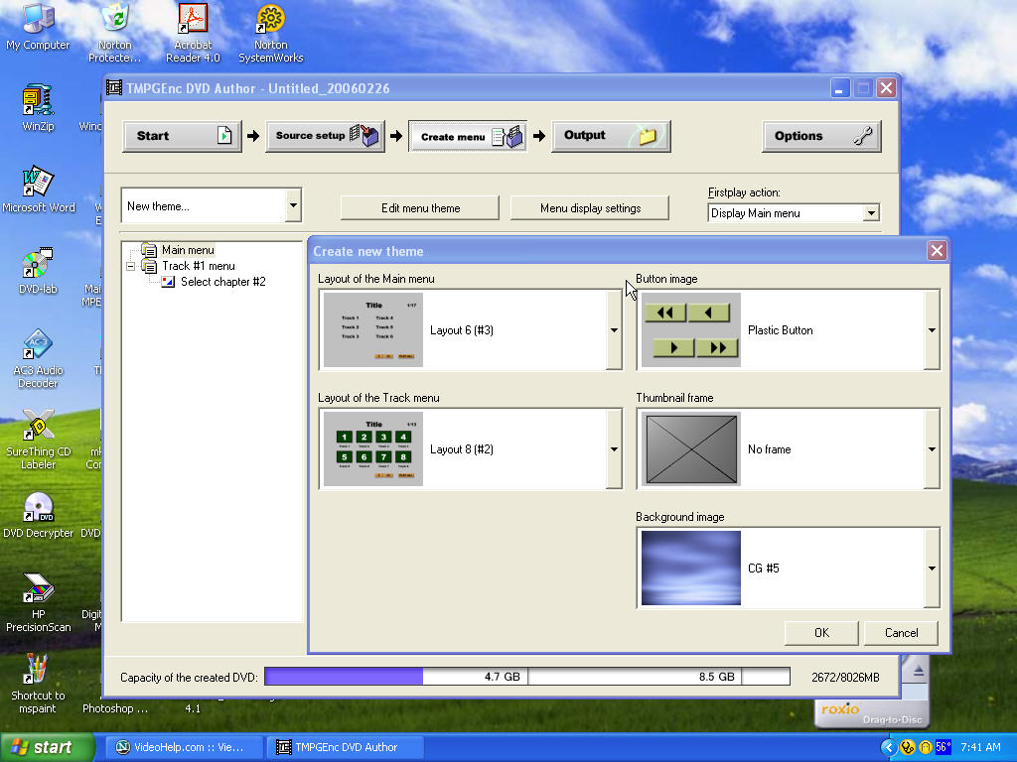Image resolution: width=1017 pixels, height=762 pixels.
Task: Cancel the Create new theme dialog
Action: [x=902, y=633]
